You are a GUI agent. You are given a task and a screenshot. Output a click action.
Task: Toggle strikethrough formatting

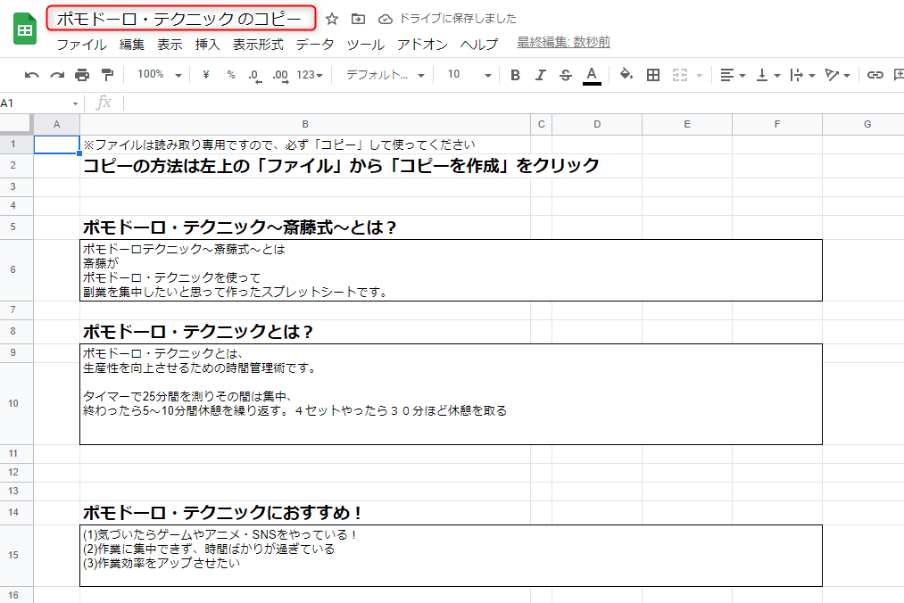click(x=565, y=75)
